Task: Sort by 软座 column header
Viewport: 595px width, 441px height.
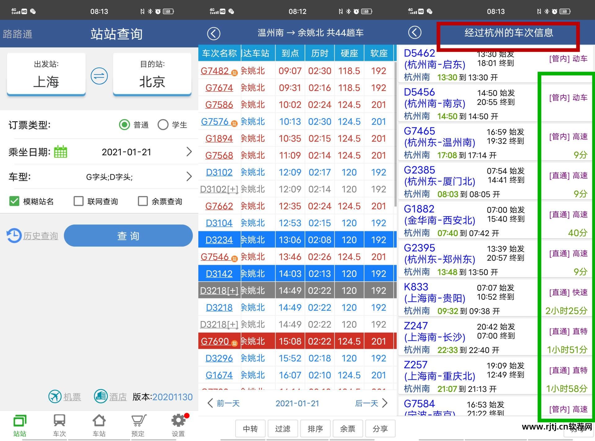Action: click(379, 53)
